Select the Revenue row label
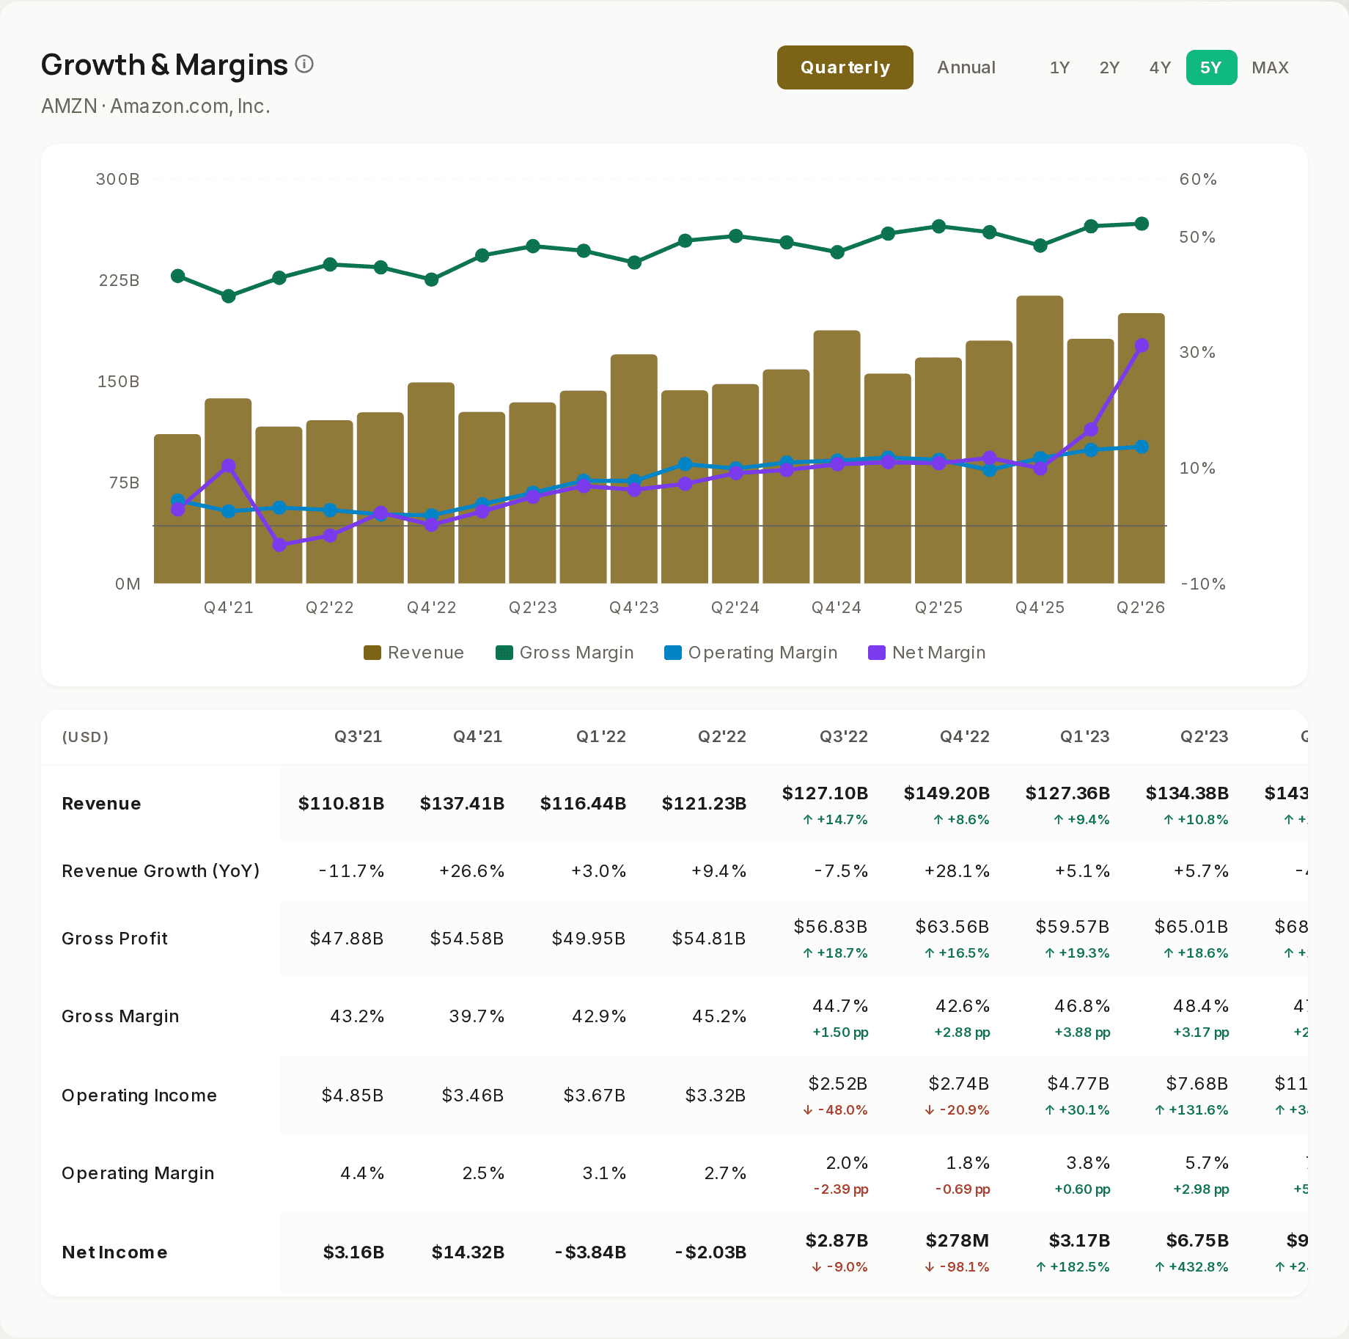 (101, 804)
